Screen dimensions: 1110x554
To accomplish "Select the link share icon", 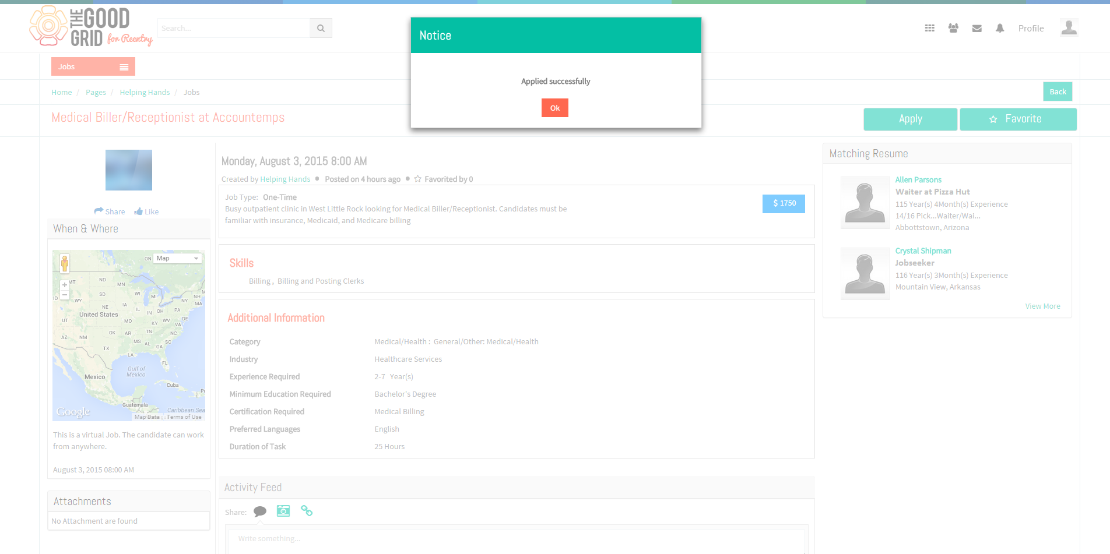I will [307, 511].
